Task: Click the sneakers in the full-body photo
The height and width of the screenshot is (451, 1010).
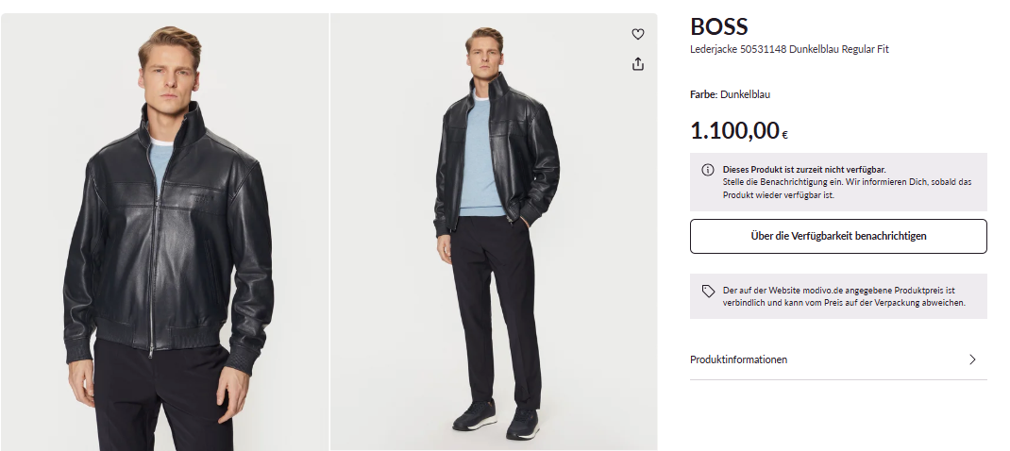Action: [495, 419]
